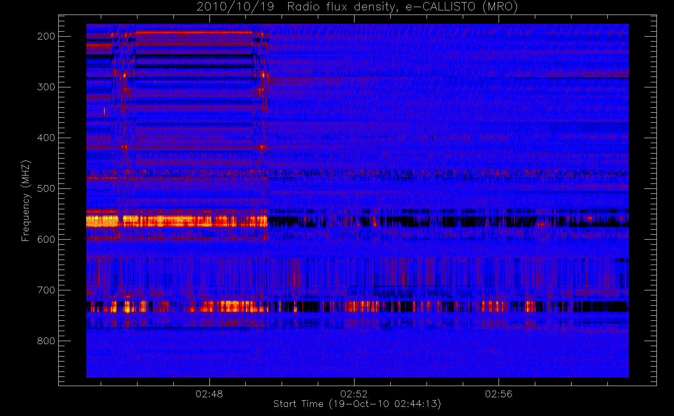Click the '02:52' time tick label
Image resolution: width=674 pixels, height=416 pixels.
[x=354, y=394]
